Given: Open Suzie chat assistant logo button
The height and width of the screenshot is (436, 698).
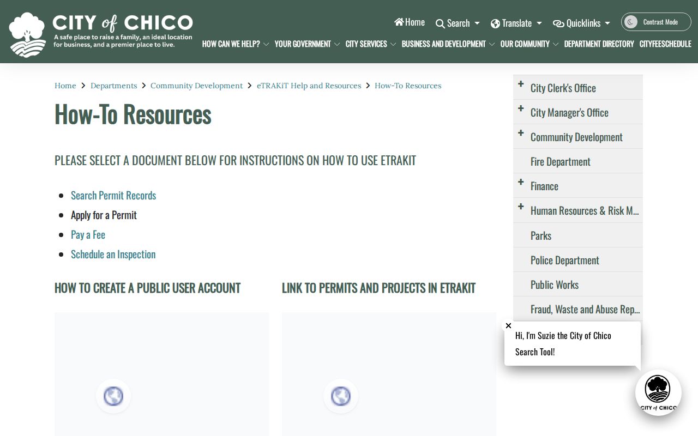Looking at the screenshot, I should click(x=658, y=392).
